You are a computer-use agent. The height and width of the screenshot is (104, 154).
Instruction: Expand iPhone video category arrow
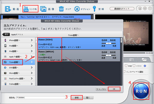point(32,40)
